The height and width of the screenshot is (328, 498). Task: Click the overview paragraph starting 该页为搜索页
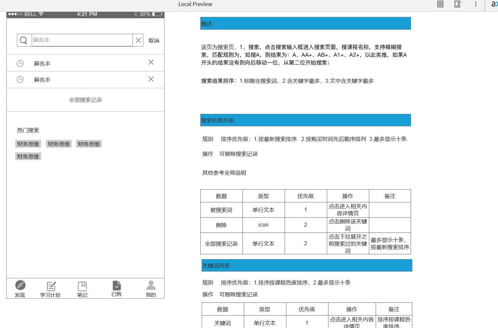tap(304, 55)
